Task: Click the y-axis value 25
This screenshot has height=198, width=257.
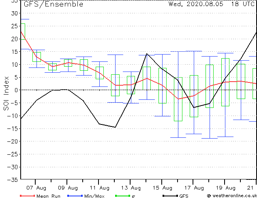Action: (x=14, y=26)
